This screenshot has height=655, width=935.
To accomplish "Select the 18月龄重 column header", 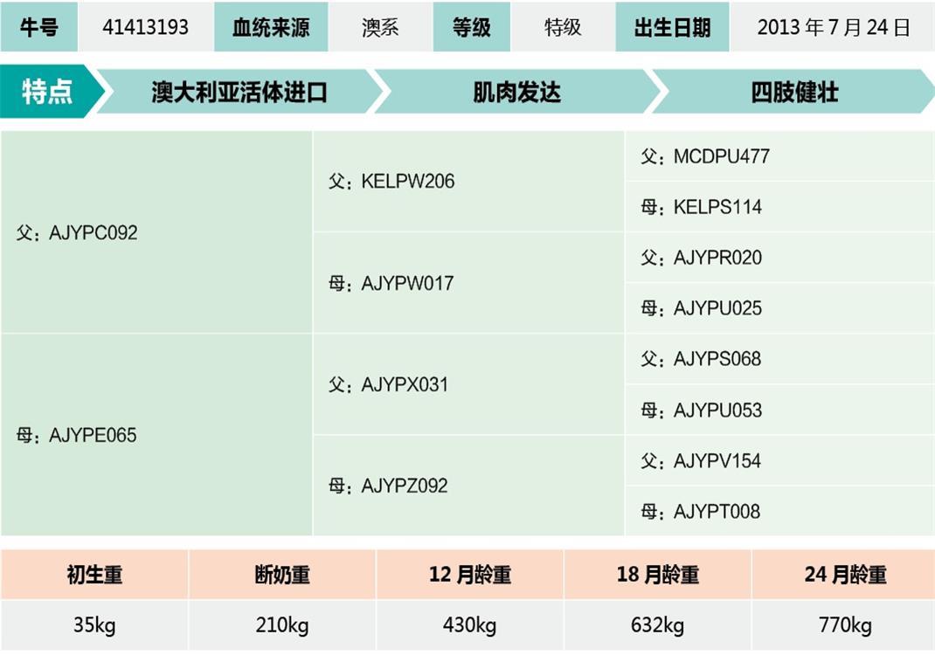I will (x=657, y=575).
